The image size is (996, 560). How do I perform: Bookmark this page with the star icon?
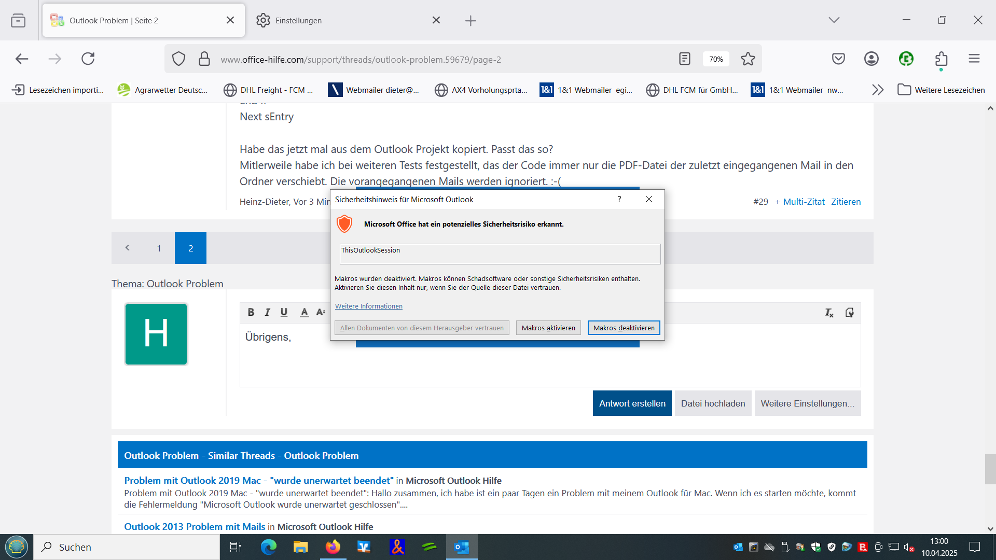tap(748, 59)
